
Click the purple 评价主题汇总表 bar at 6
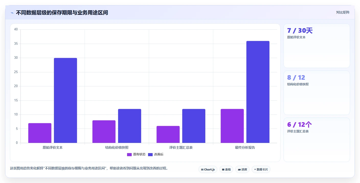168,134
